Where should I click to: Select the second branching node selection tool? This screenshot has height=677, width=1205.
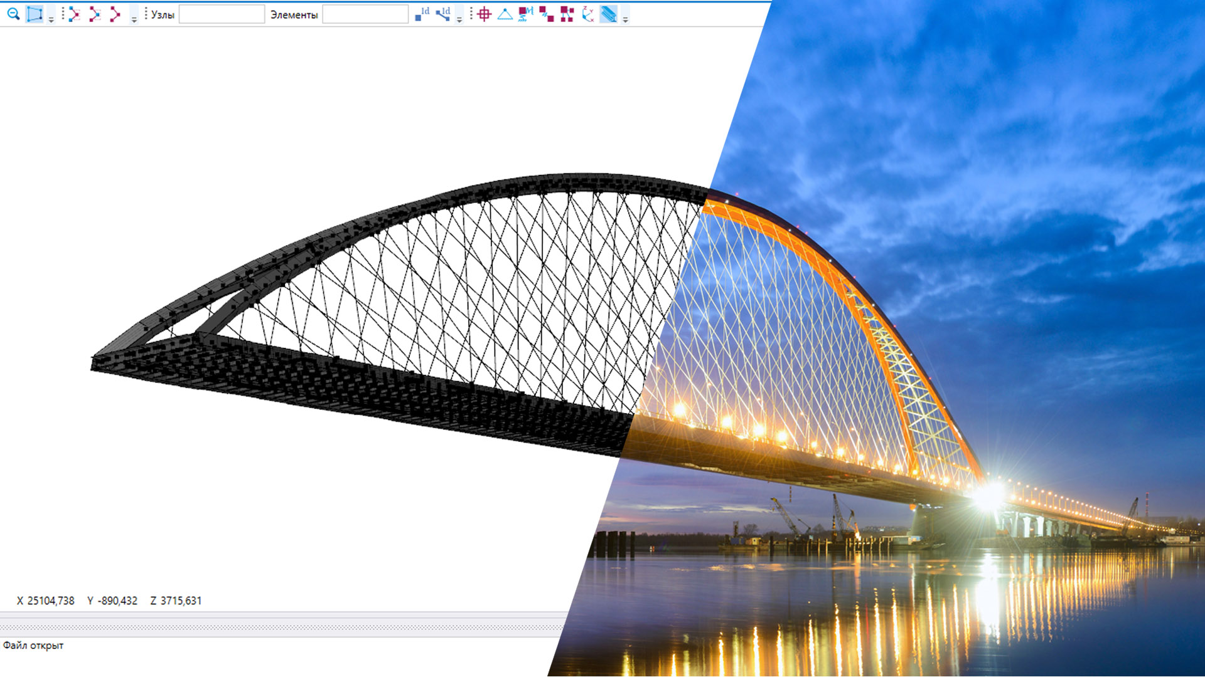pyautogui.click(x=94, y=14)
